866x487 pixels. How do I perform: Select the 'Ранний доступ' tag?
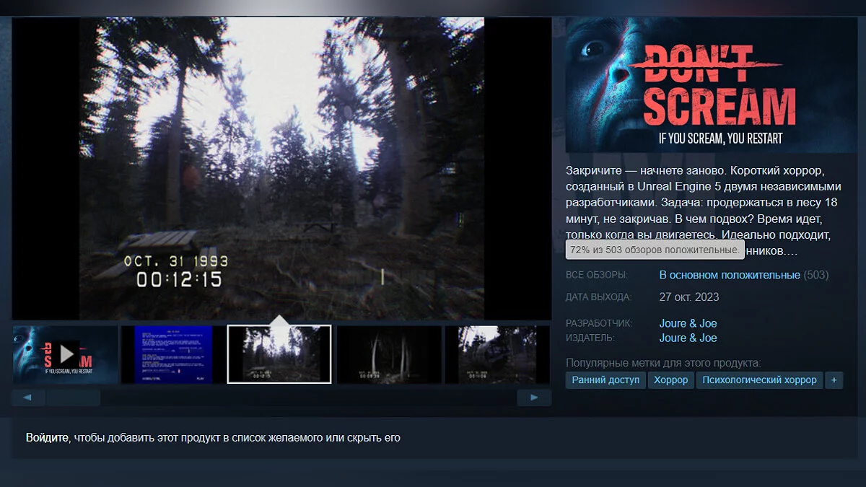tap(605, 380)
